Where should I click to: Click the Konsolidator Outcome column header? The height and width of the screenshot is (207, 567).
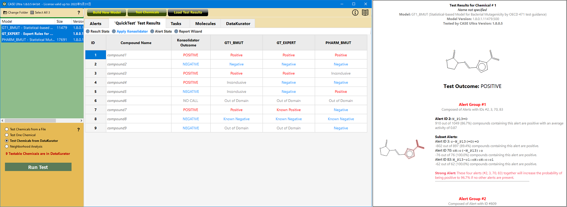click(x=191, y=43)
